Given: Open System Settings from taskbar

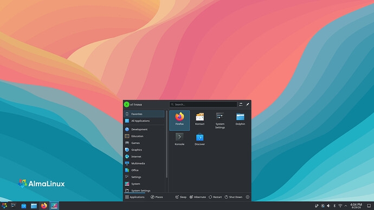Looking at the screenshot, I should (14, 206).
